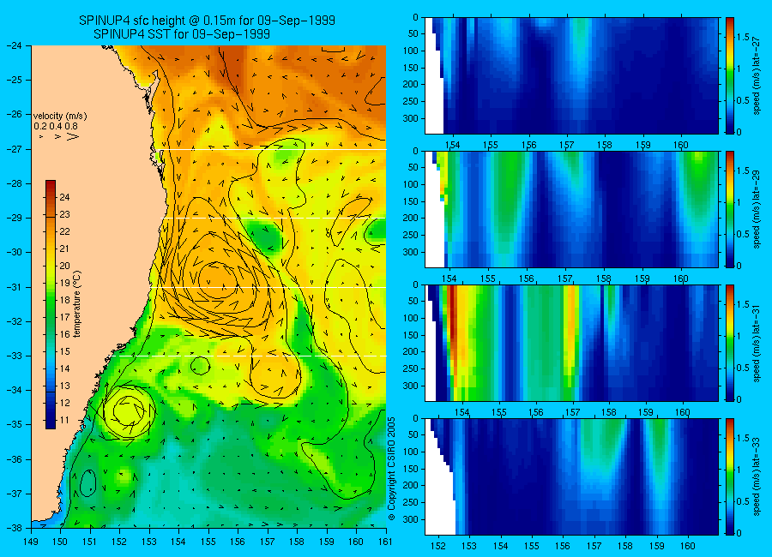Screen dimensions: 772x557
Task: Open the lat=-27 speed section panel
Action: click(571, 75)
